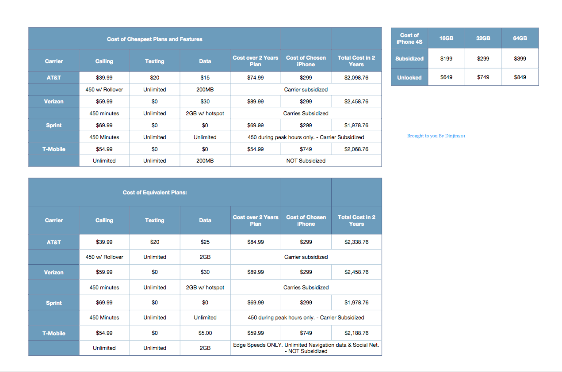The height and width of the screenshot is (372, 562).
Task: Select the 'NOT Subsidized' note in cheapest plans table
Action: click(x=306, y=161)
